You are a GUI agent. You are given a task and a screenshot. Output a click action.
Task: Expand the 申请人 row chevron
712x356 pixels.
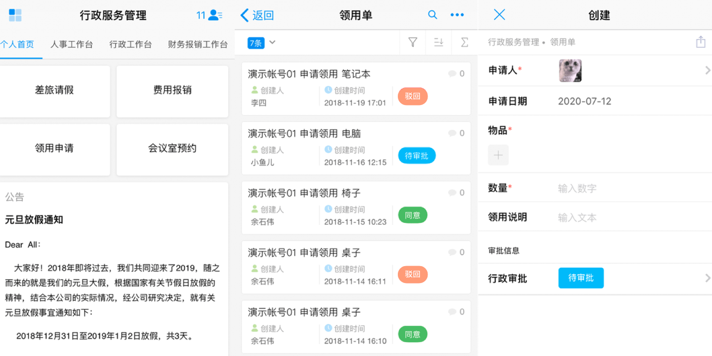(x=707, y=70)
